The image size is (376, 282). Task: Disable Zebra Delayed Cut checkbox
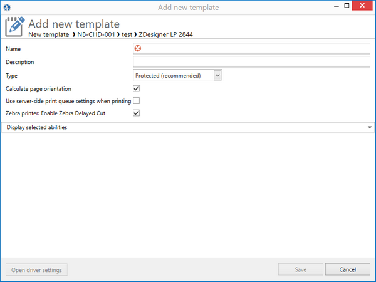[136, 113]
